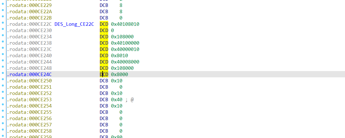Screen dimensions: 345x138
Task: Click the value 0x40008000
Action: point(125,62)
